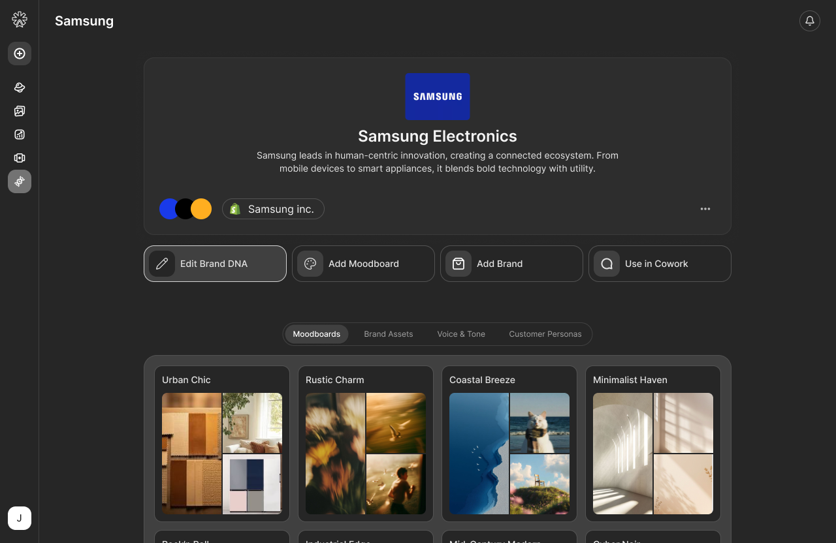
Task: Select the blue brand color swatch
Action: (168, 209)
